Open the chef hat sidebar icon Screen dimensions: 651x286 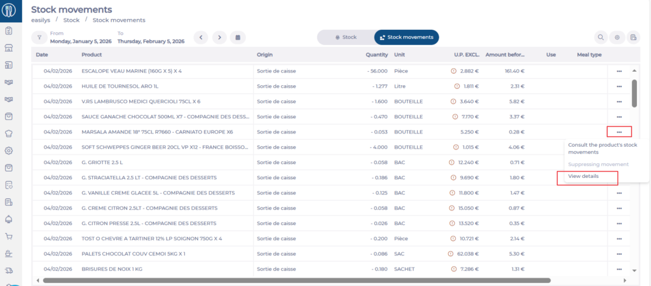9,133
